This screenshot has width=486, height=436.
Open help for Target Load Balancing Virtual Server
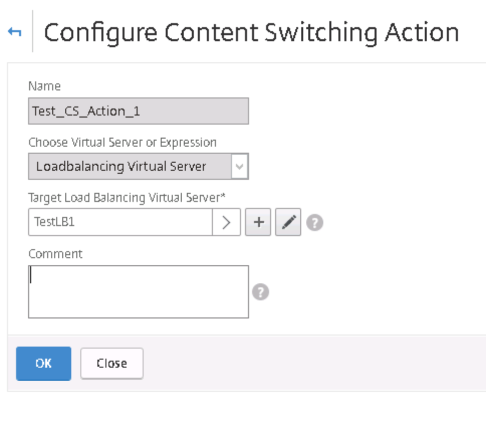pyautogui.click(x=315, y=223)
